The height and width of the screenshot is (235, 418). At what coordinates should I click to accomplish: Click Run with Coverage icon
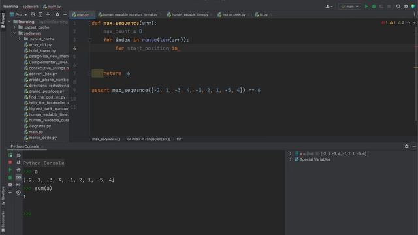pyautogui.click(x=381, y=7)
